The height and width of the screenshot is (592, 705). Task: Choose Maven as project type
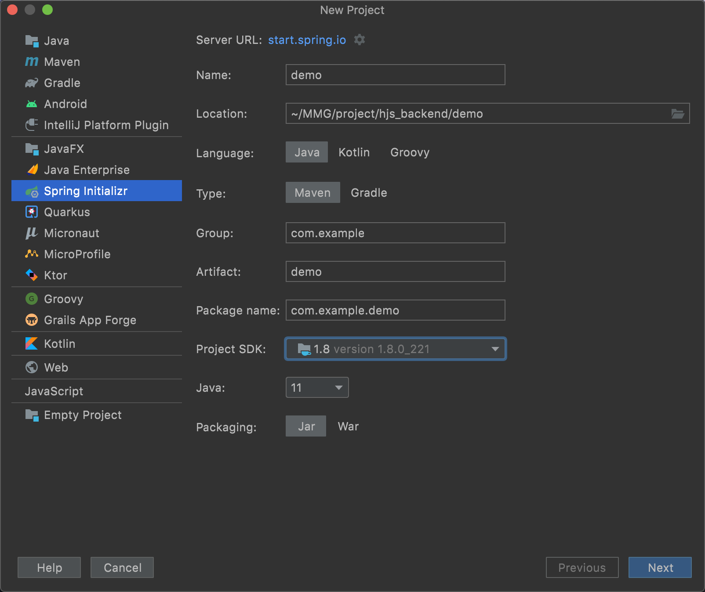pos(313,192)
